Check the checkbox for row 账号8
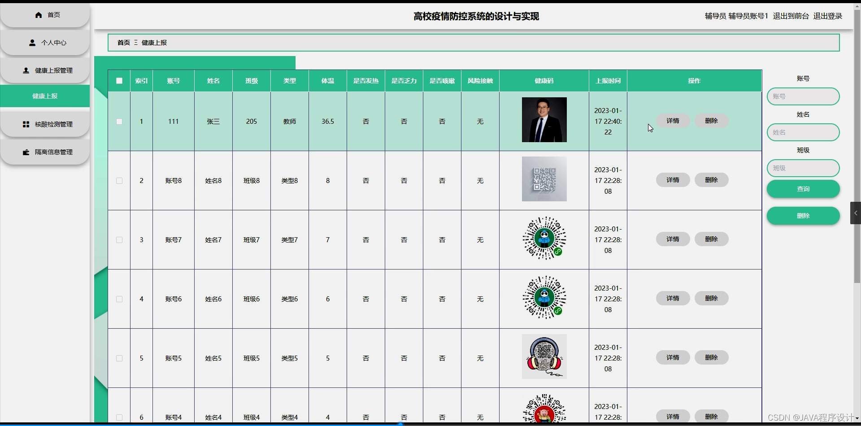The image size is (861, 426). (119, 181)
